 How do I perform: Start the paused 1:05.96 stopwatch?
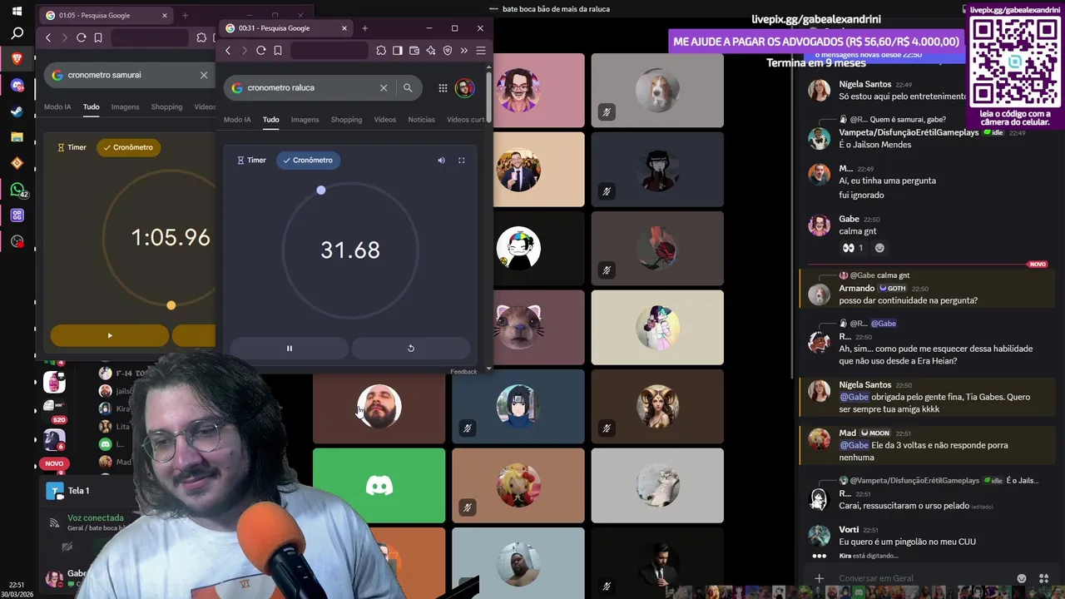[x=110, y=335]
